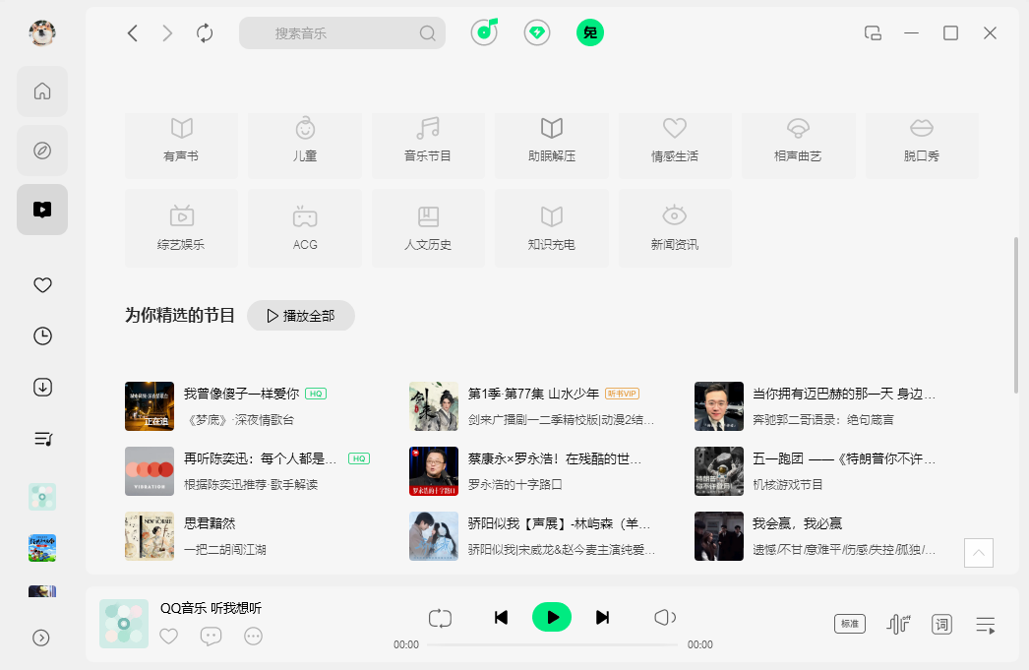This screenshot has height=670, width=1029.
Task: Open the 综艺娱乐 category
Action: [x=181, y=227]
